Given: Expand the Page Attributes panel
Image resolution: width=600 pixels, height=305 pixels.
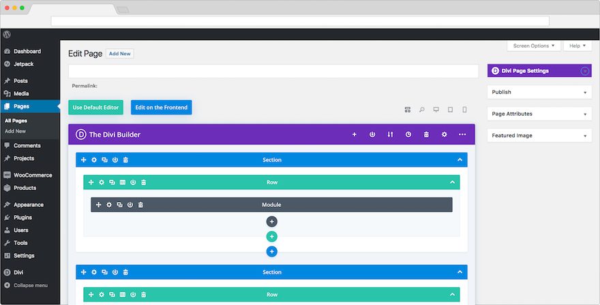Looking at the screenshot, I should [585, 114].
